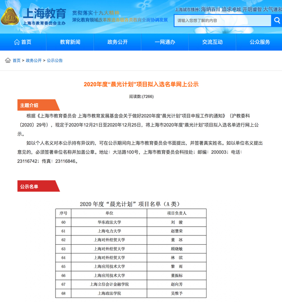Click the 上海立信会计金融学院 table cell
Screen dimensions: 282x302
[109, 284]
